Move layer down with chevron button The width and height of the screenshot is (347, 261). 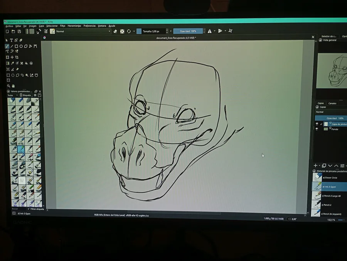pyautogui.click(x=330, y=166)
